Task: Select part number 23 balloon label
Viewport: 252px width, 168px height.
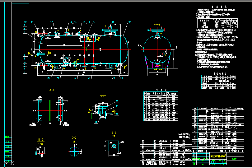Action: coord(75,78)
